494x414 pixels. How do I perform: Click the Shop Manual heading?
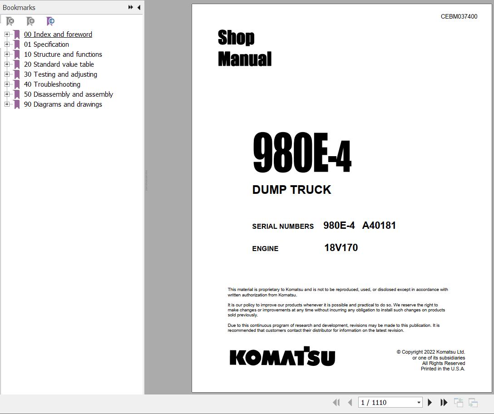pos(244,48)
